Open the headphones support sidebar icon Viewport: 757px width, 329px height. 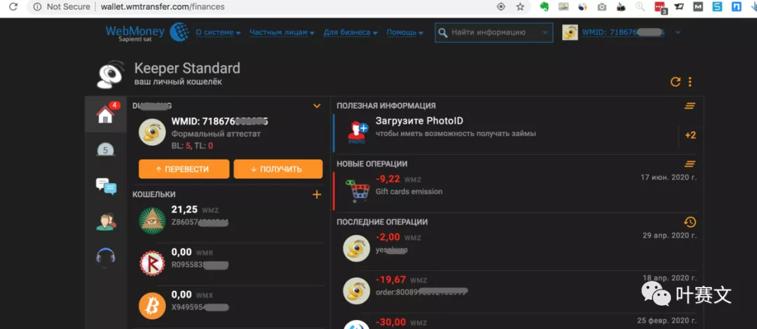(105, 256)
